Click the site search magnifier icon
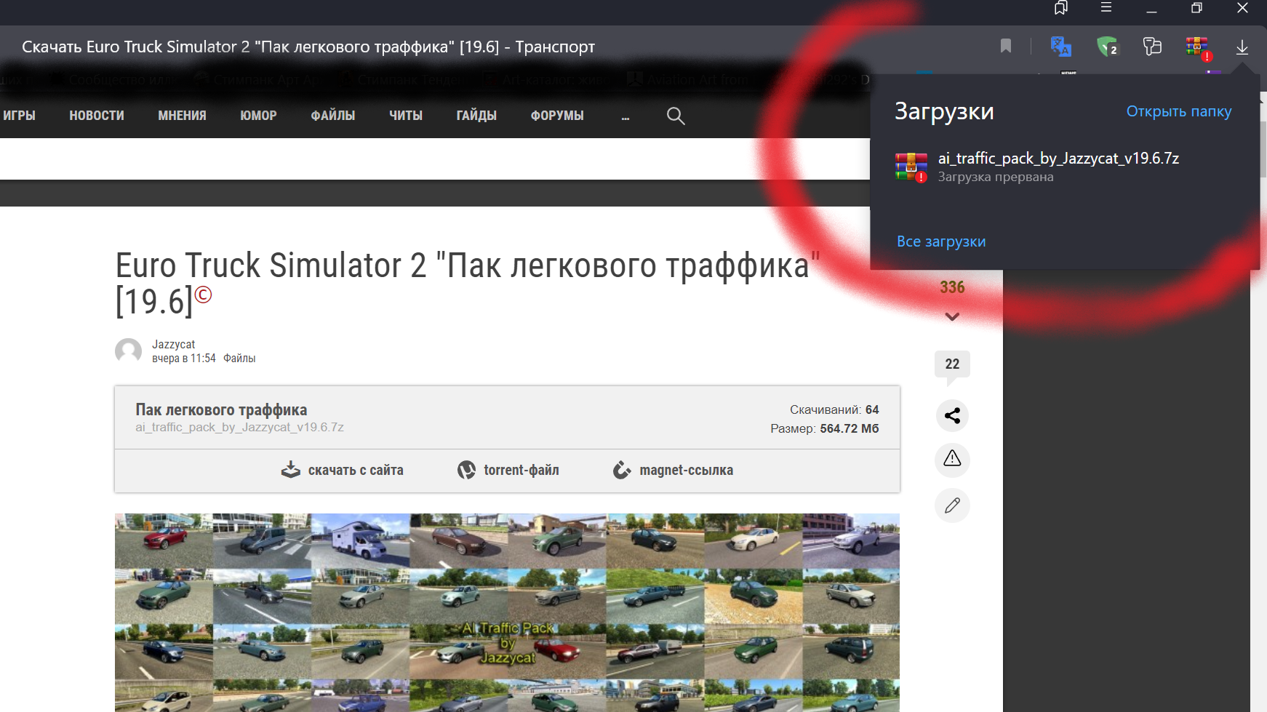This screenshot has height=712, width=1267. [676, 116]
